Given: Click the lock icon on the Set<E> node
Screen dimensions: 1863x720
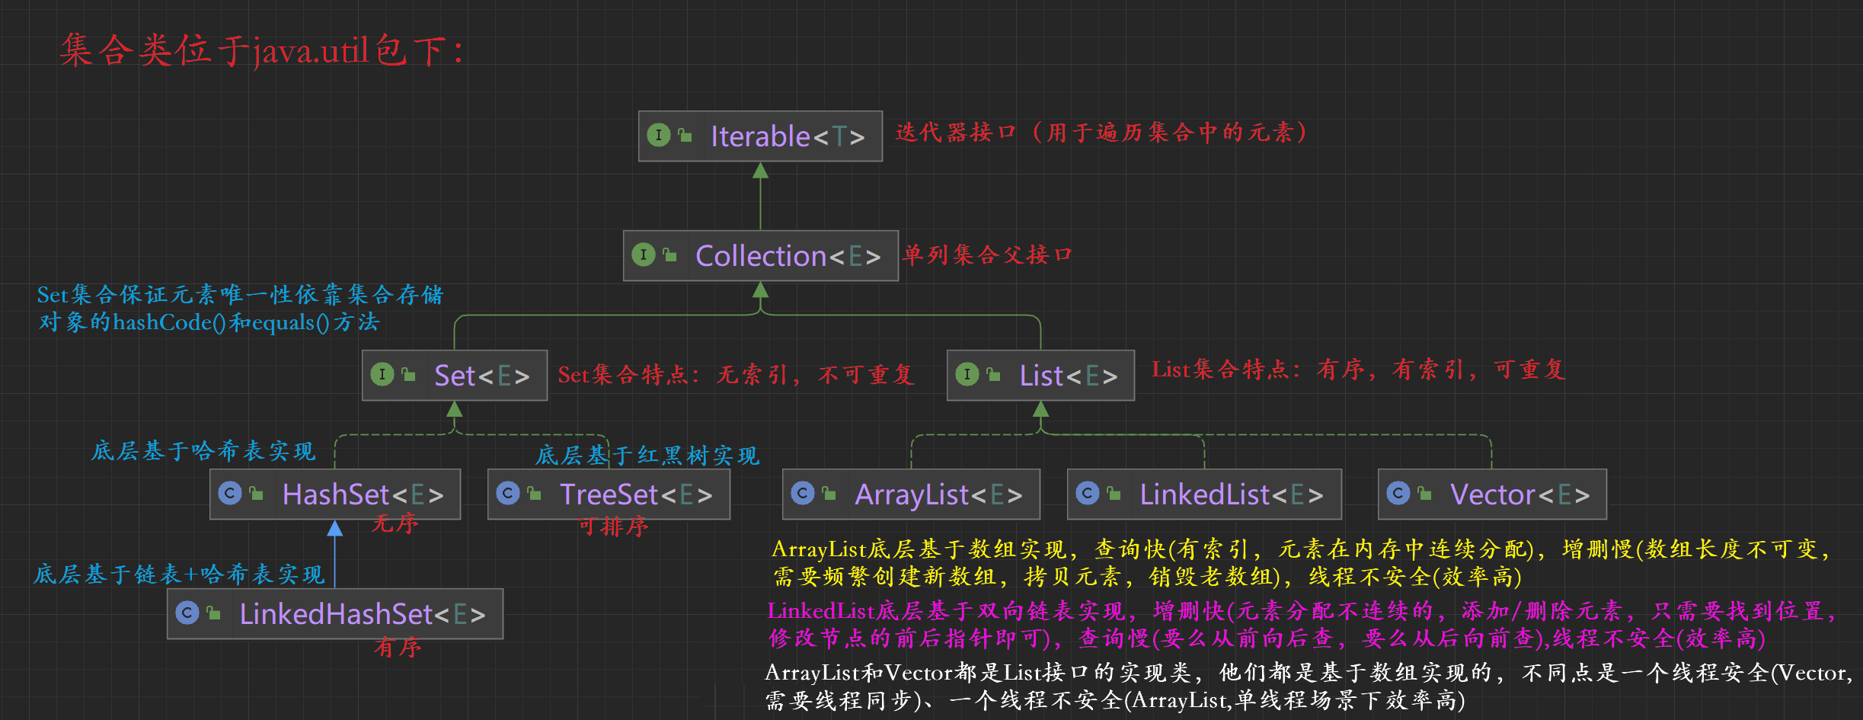Looking at the screenshot, I should click(408, 374).
